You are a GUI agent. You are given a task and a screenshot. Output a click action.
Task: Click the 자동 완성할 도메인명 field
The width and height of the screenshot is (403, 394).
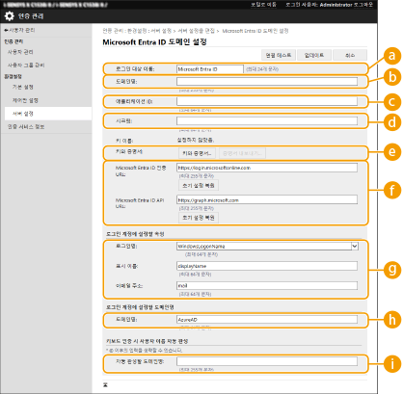click(x=267, y=361)
